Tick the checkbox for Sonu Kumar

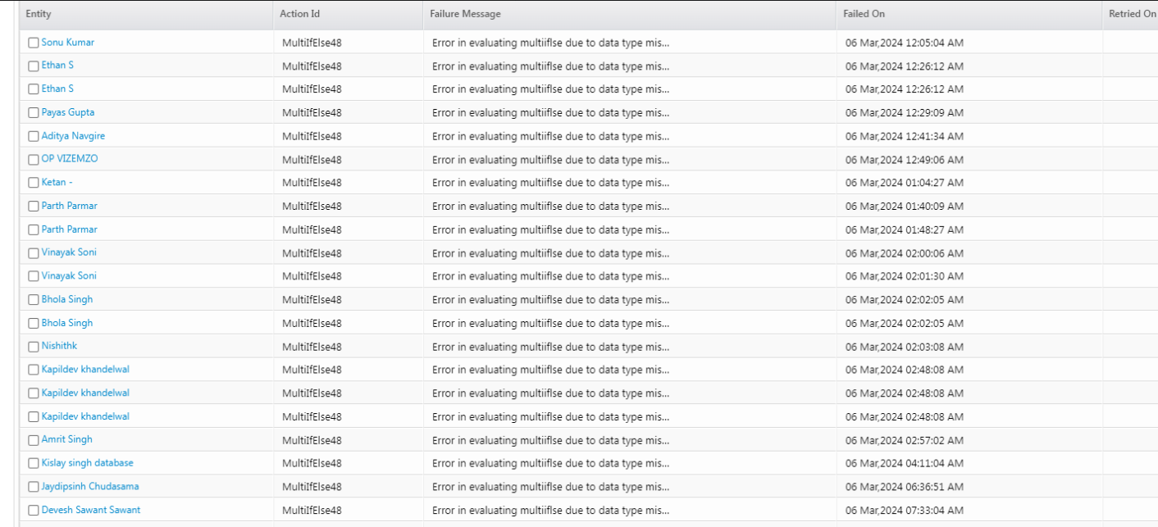(x=34, y=43)
